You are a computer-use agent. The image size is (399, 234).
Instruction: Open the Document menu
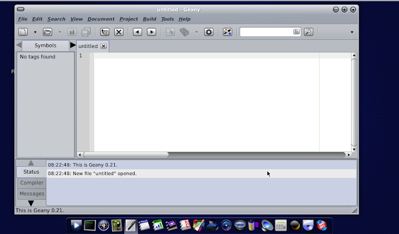click(x=101, y=19)
